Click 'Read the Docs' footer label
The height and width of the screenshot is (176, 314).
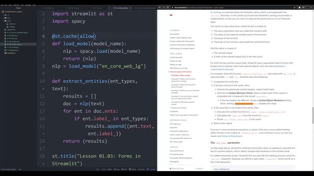click(x=177, y=169)
